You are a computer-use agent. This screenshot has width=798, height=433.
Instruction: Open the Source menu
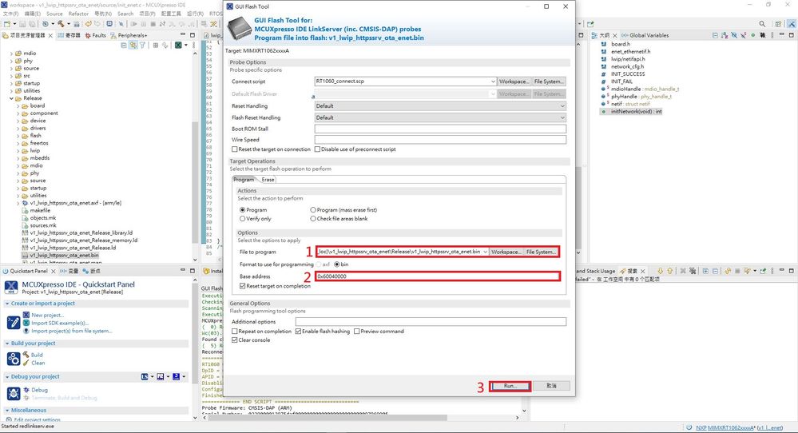coord(54,14)
